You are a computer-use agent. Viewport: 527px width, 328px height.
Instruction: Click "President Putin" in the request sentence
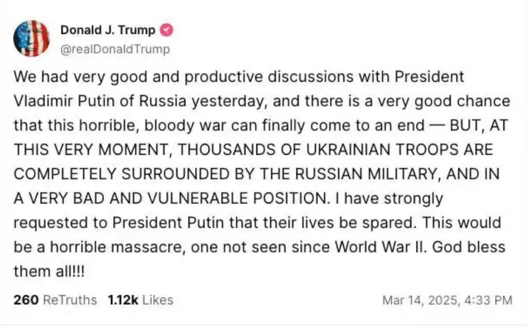tap(168, 223)
